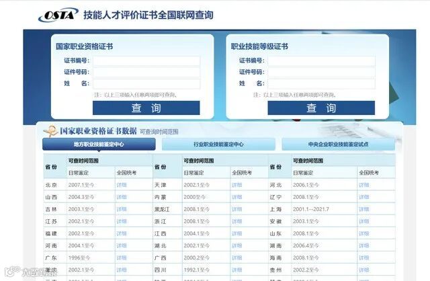Open 详细 link for 黑龙江

click(x=237, y=209)
